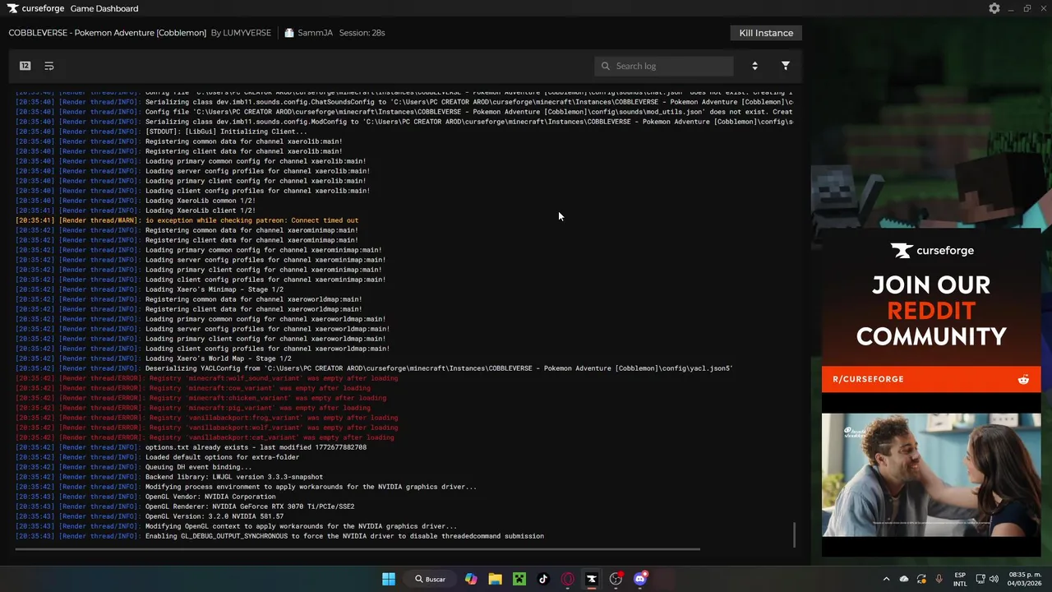Click 'options.txt already exists' log line
1052x592 pixels.
pyautogui.click(x=191, y=447)
